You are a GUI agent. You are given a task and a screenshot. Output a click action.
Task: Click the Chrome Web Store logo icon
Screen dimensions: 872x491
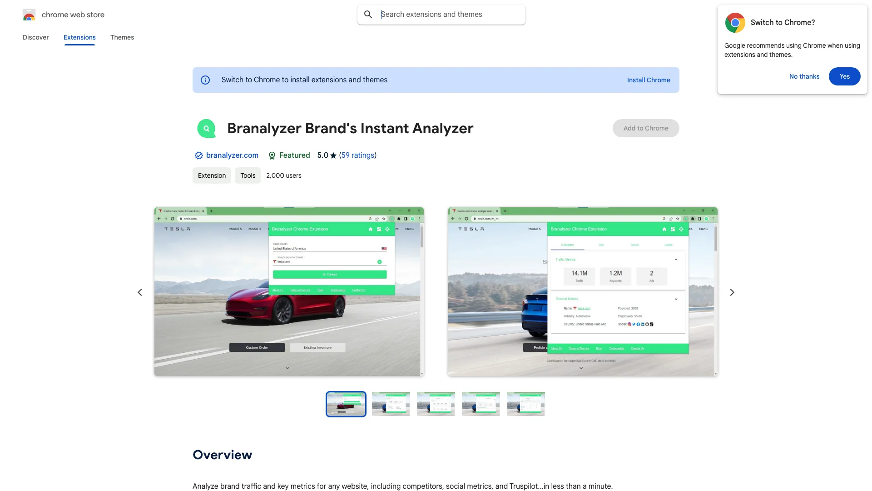click(29, 15)
